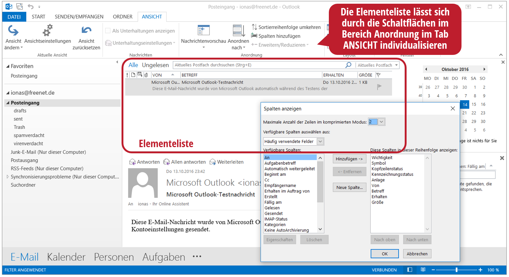Image resolution: width=509 pixels, height=277 pixels.
Task: Click next month arrow in calendar
Action: (484, 69)
